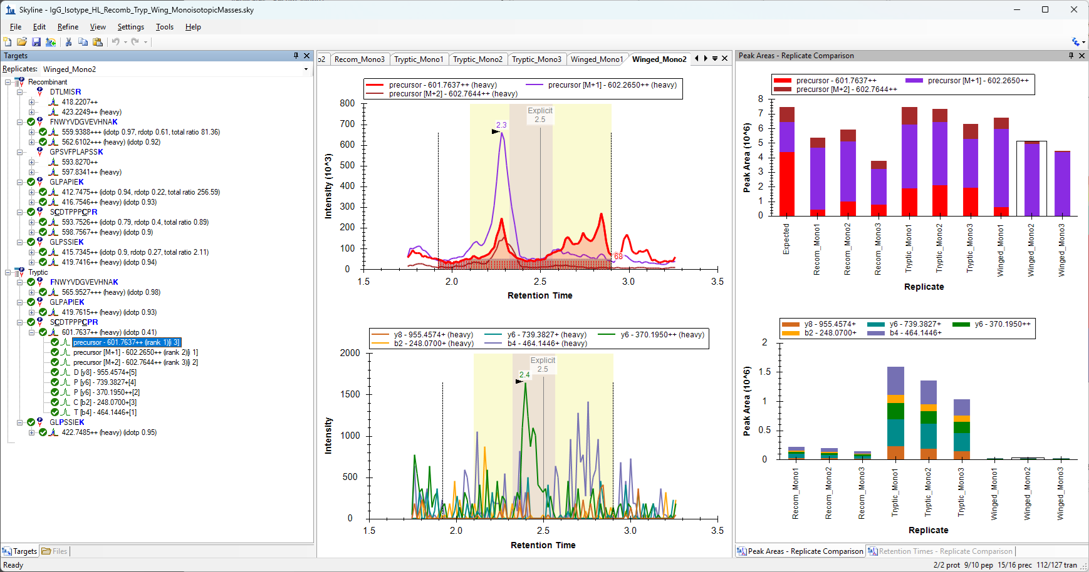
Task: Toggle auto-hide pin on Peak Areas panel
Action: [1071, 56]
